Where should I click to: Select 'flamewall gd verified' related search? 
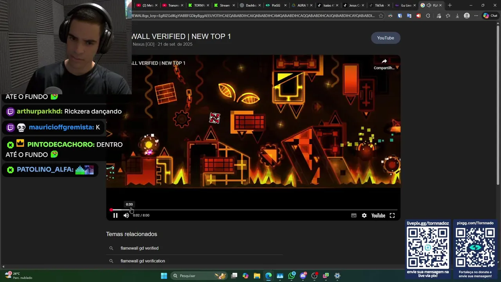tap(139, 248)
